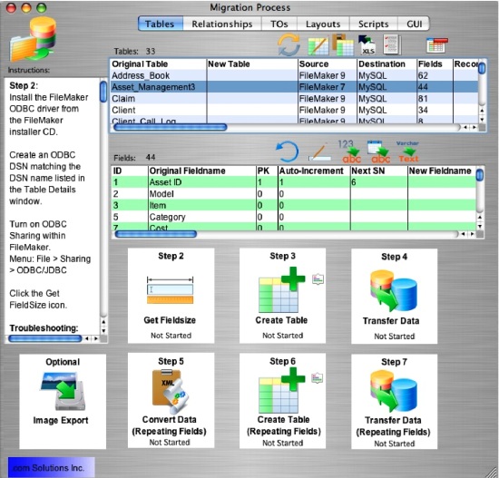Select the Claim table row
Screen dimensions: 499x478
click(294, 98)
